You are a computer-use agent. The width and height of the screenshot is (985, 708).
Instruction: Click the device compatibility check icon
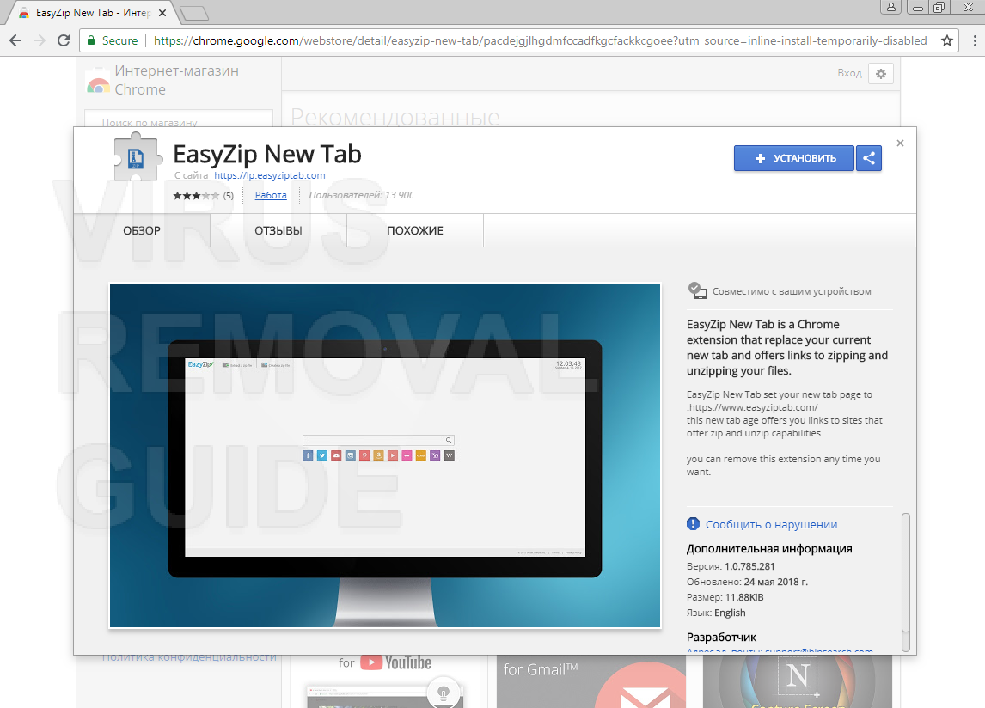pyautogui.click(x=697, y=290)
